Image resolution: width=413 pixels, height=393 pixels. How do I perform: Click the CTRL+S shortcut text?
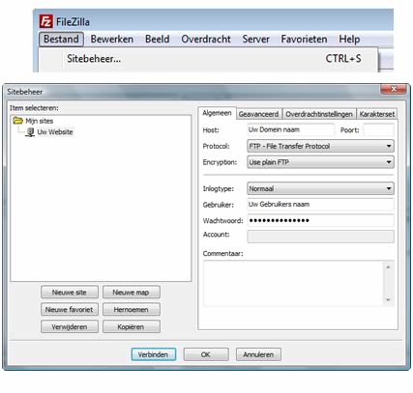343,59
